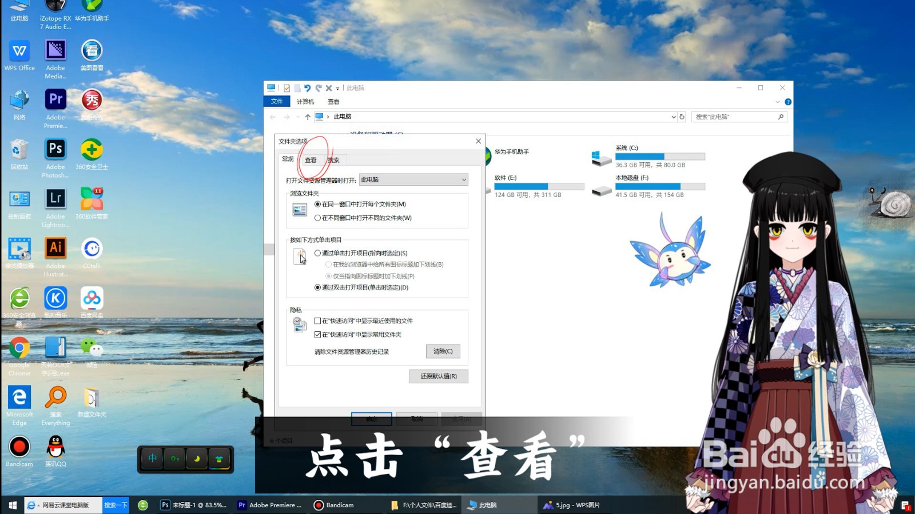Viewport: 915px width, 514px height.
Task: Open the '打开文件资源管理器时打开' dropdown
Action: coord(463,179)
